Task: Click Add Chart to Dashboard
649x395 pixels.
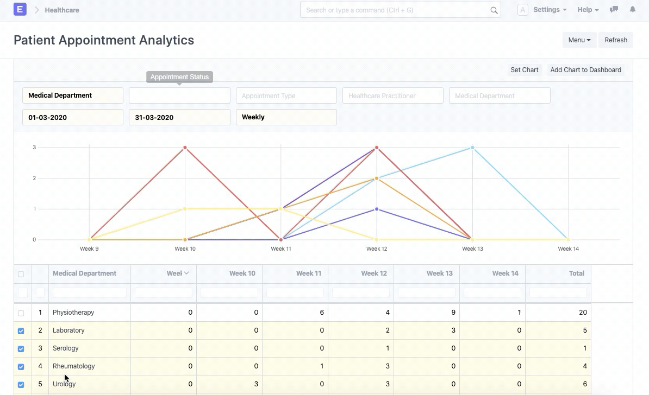Action: tap(585, 70)
